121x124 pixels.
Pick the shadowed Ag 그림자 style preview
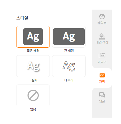33,66
